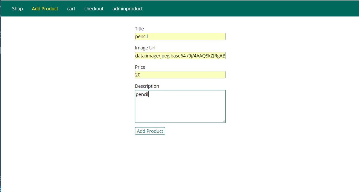Click inside the Price input field

point(180,75)
